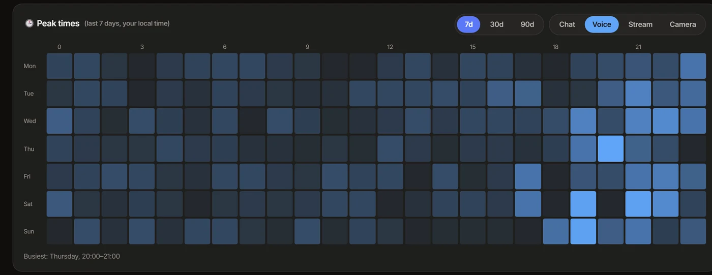Click the Saturday 21:00 heatmap cell
The height and width of the screenshot is (275, 712).
638,204
